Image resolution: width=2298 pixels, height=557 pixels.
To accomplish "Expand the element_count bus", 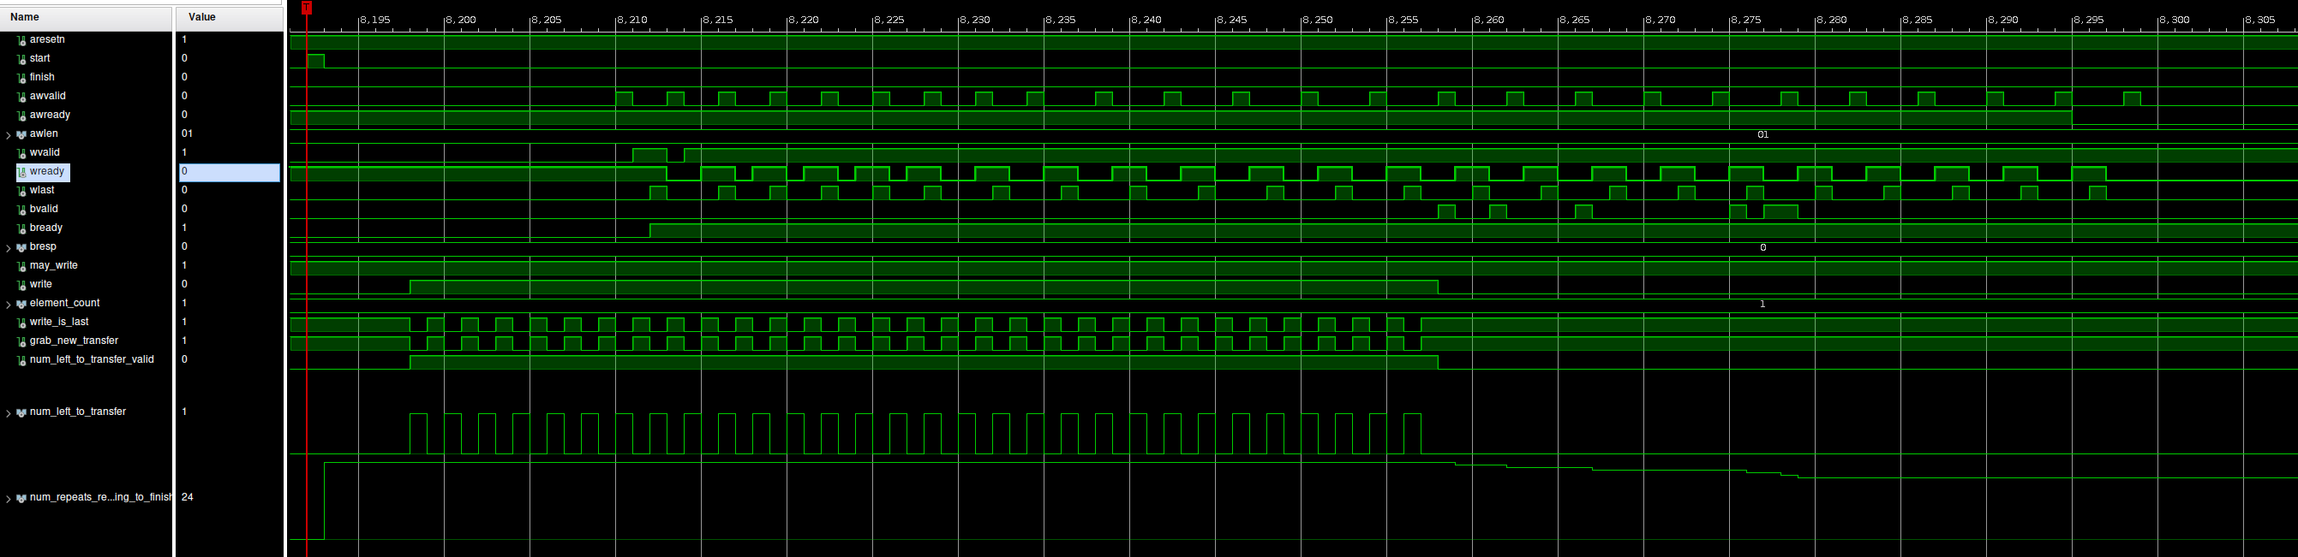I will click(x=9, y=304).
